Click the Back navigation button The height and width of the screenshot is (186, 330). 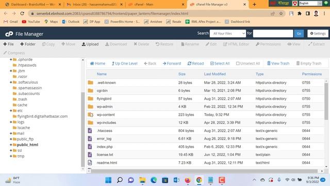[150, 64]
